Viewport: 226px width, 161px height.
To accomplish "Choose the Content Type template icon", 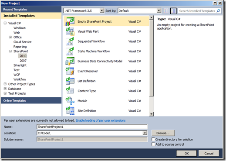I will [x=70, y=91].
